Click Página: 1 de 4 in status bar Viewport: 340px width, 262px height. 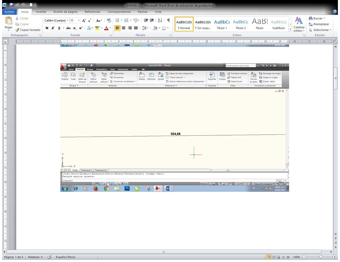[14, 257]
